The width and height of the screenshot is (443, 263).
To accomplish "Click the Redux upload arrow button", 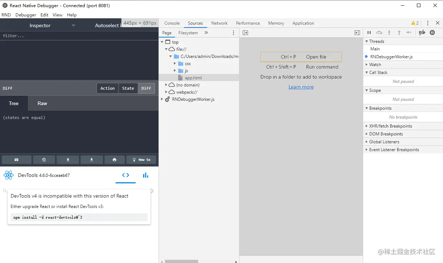I will (x=68, y=160).
